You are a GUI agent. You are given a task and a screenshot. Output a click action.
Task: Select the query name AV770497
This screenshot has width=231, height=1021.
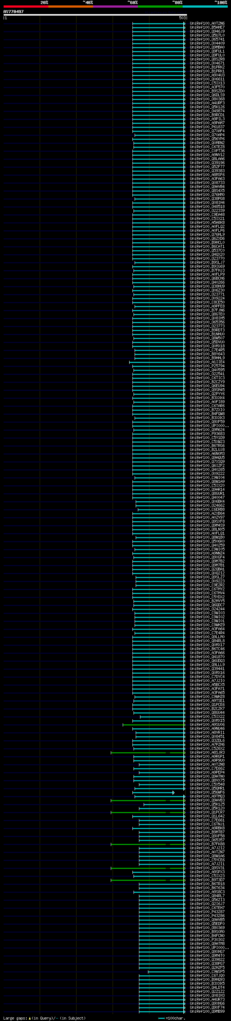tap(13, 12)
